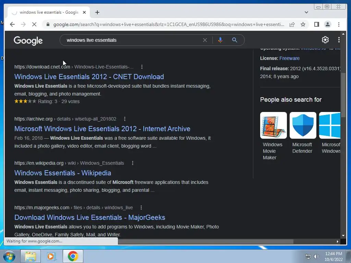Click the horizontal scrollbar right arrow

tap(337, 241)
